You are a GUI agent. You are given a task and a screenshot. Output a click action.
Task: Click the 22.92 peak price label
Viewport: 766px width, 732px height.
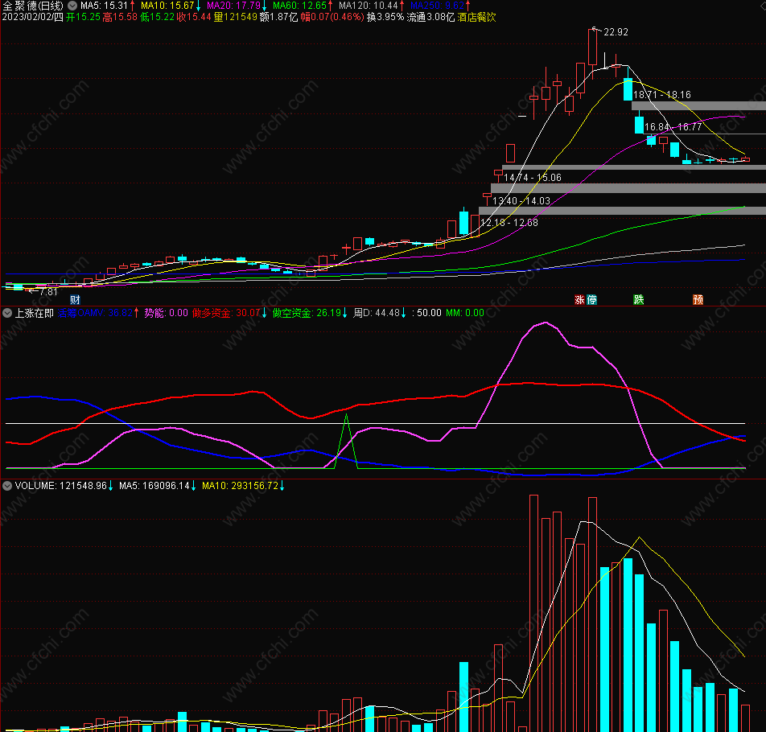pos(616,32)
